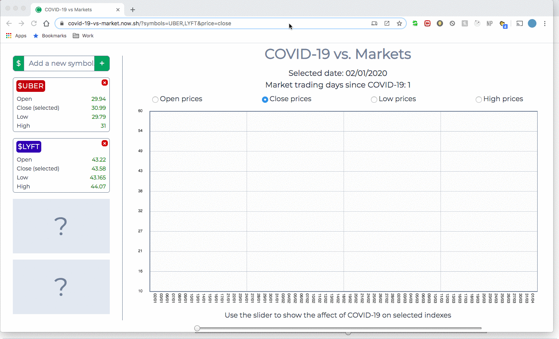Select the High prices radio button

[x=478, y=99]
